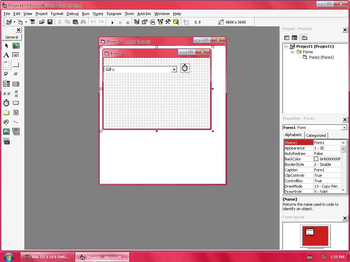Select the ComboBox tool in toolbox

pos(6,84)
